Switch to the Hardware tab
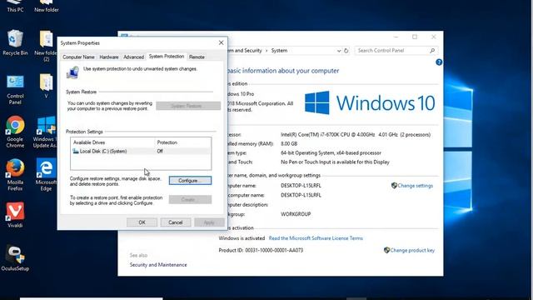The image size is (533, 300). tap(109, 57)
